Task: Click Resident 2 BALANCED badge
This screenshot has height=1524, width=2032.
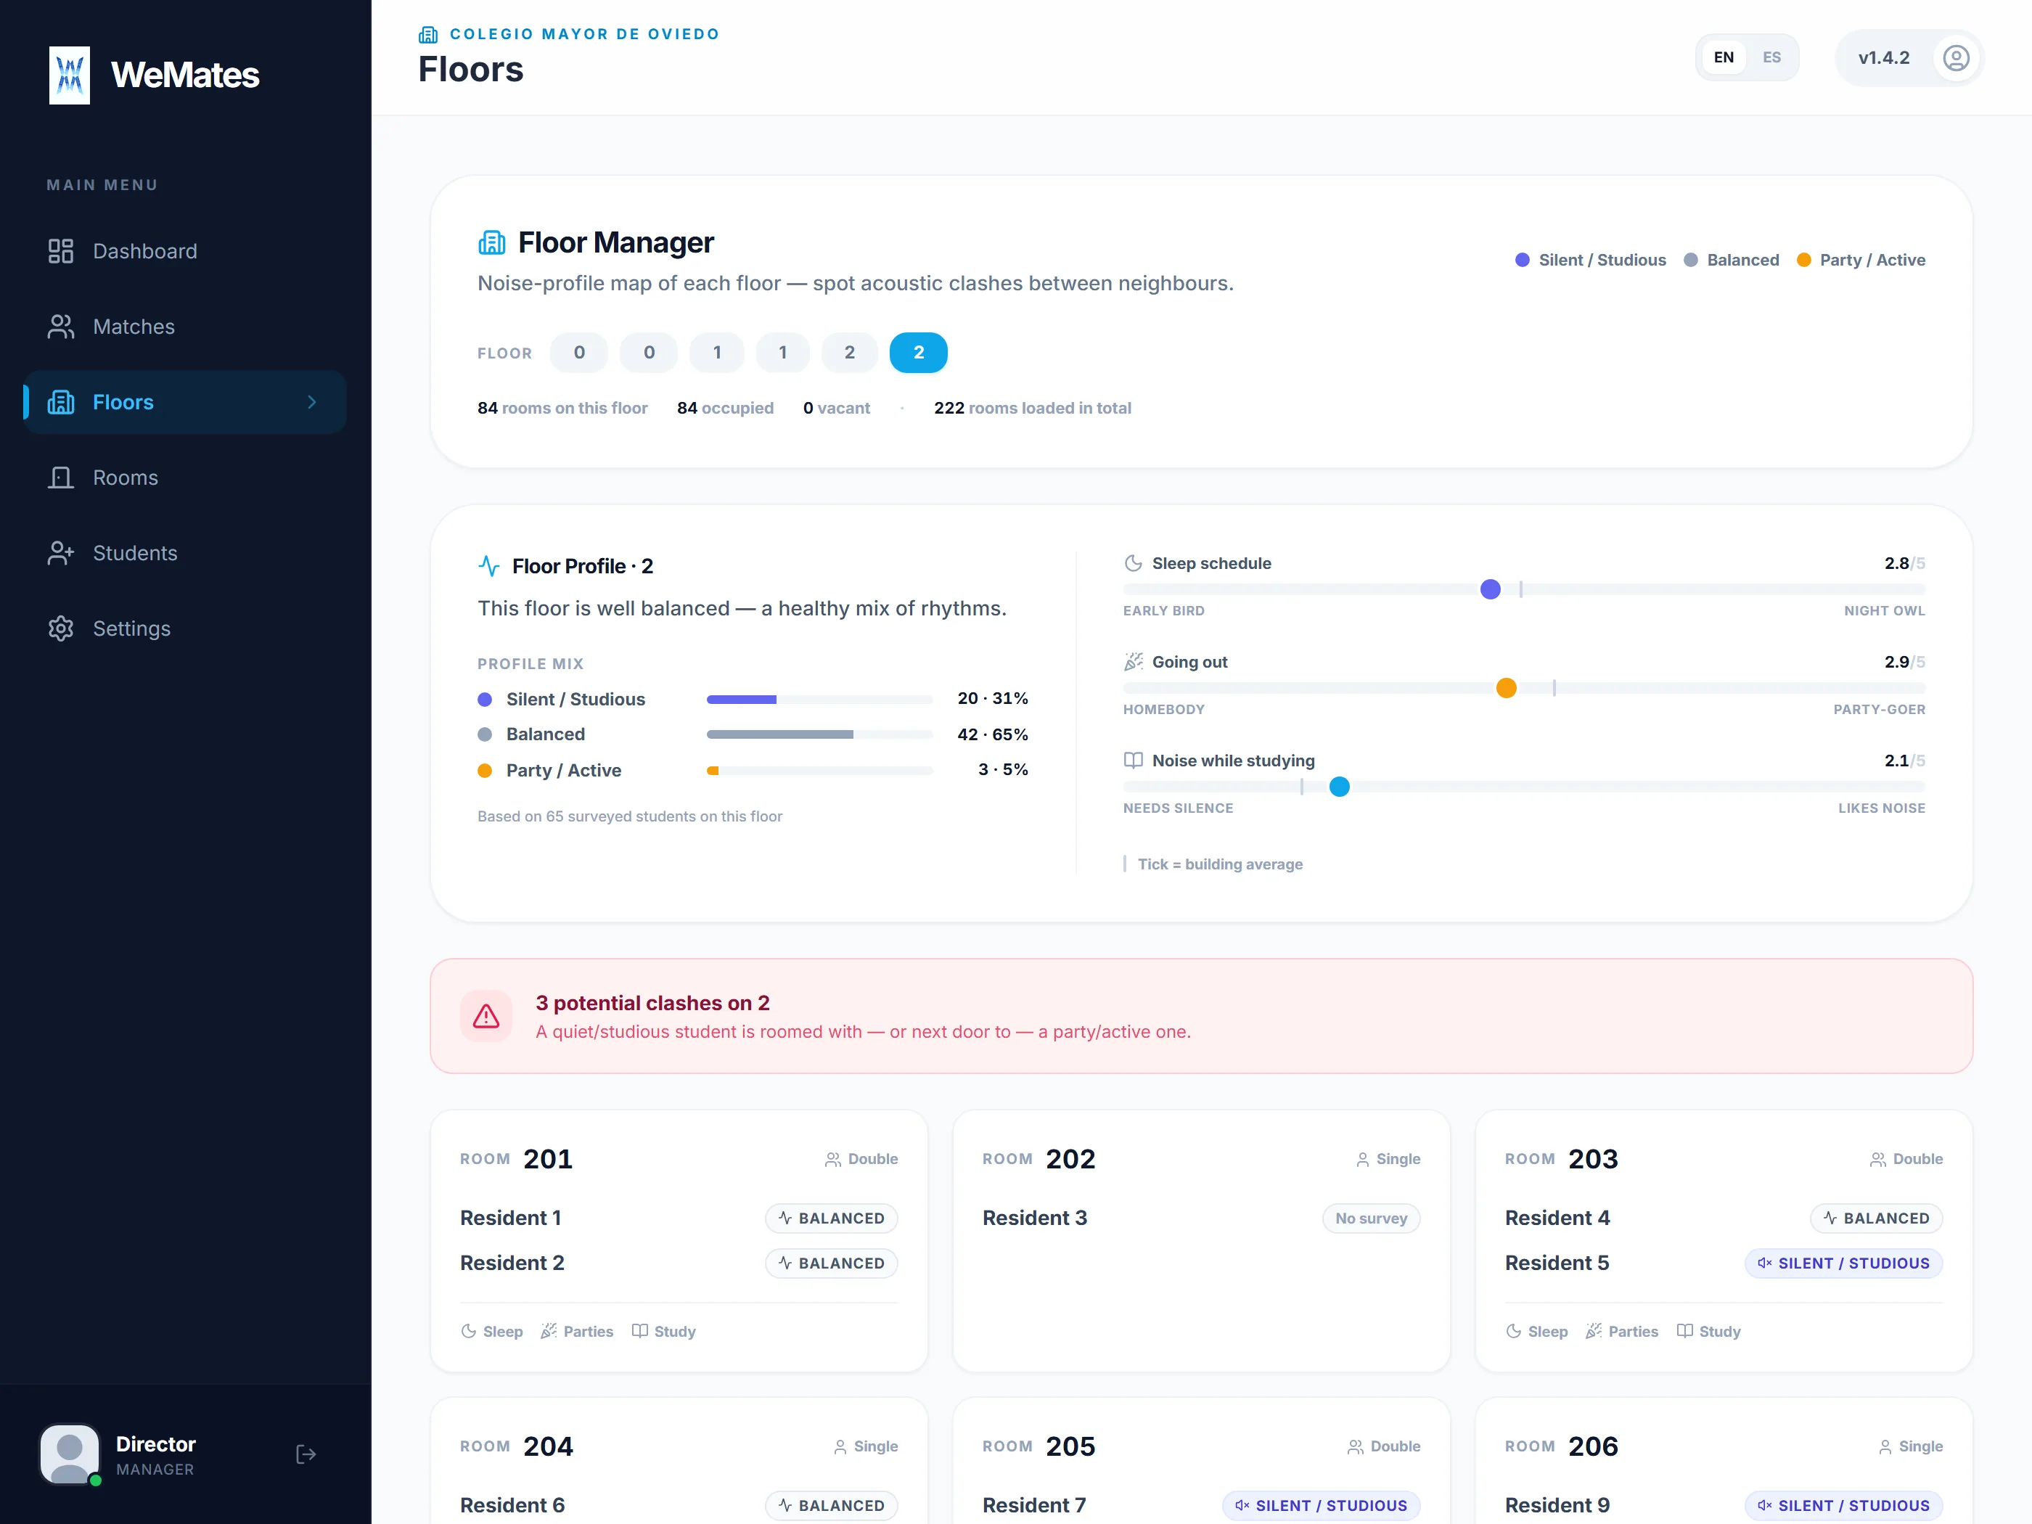Action: (x=832, y=1263)
